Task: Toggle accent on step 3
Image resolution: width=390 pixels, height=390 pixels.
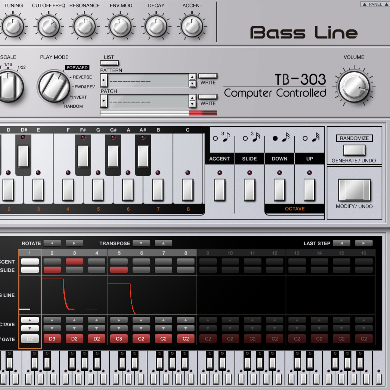Action: click(74, 262)
